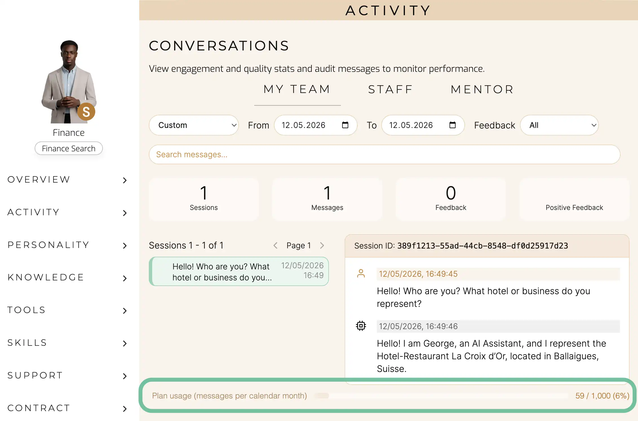Open the Support menu item
Viewport: 638px width, 421px height.
coord(35,375)
